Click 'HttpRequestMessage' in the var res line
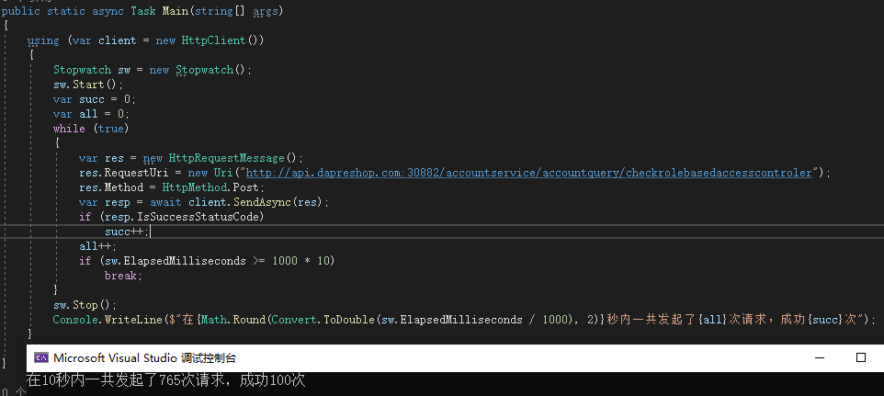This screenshot has height=396, width=884. [227, 158]
